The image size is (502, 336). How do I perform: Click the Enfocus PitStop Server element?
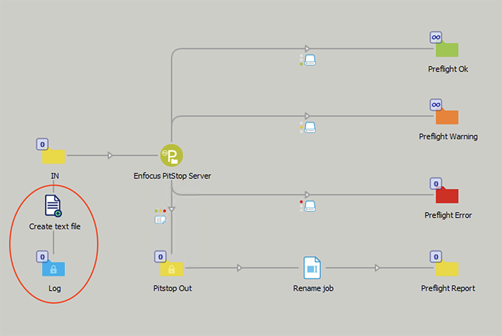click(x=171, y=155)
